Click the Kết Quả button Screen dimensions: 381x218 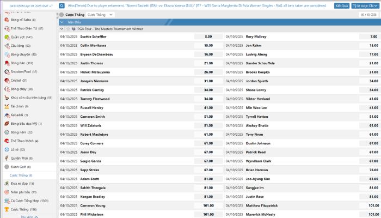click(x=342, y=5)
